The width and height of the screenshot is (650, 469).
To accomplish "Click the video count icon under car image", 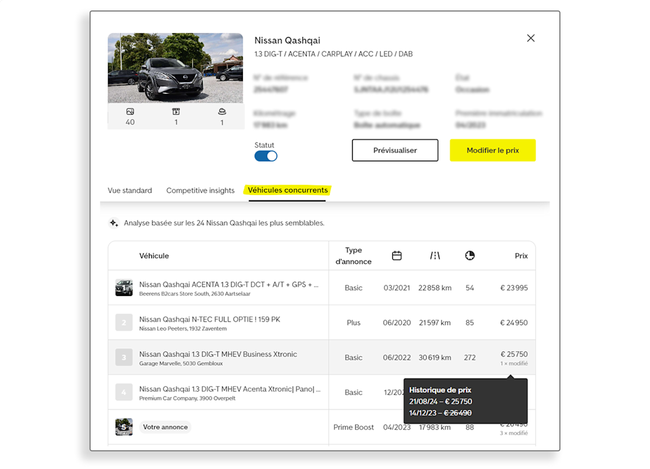I will (x=176, y=112).
